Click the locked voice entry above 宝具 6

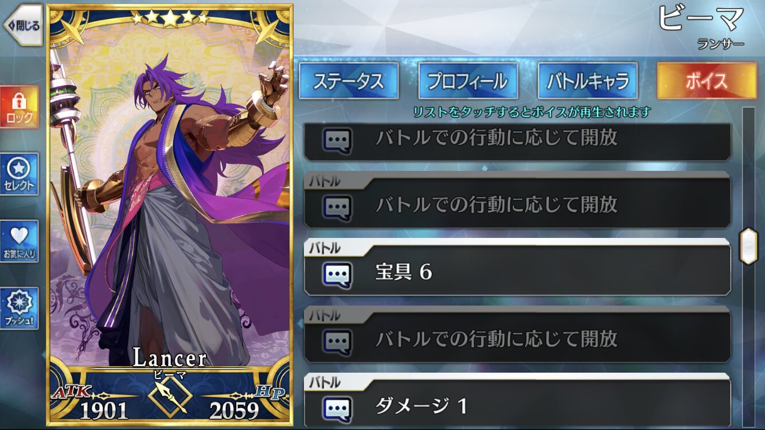click(x=517, y=200)
